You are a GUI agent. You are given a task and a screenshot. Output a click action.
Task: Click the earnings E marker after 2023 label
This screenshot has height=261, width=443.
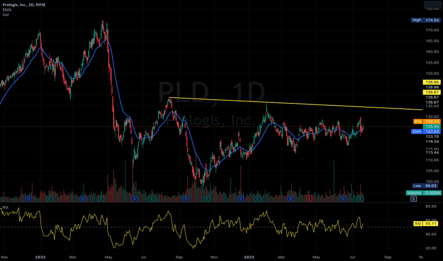[x=257, y=199]
